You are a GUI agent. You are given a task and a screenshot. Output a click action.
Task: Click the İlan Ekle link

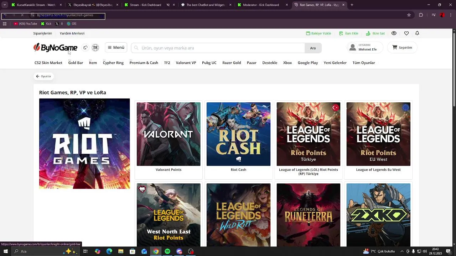[348, 33]
